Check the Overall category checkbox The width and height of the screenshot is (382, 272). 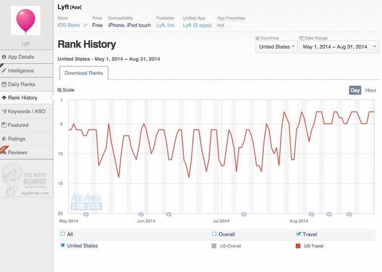pyautogui.click(x=214, y=234)
